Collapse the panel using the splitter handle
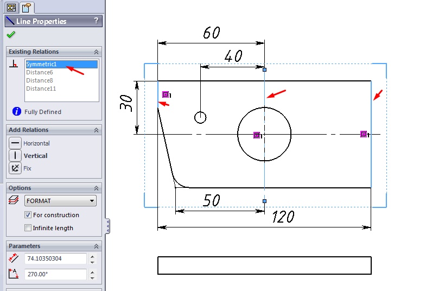The image size is (426, 291). 108,226
